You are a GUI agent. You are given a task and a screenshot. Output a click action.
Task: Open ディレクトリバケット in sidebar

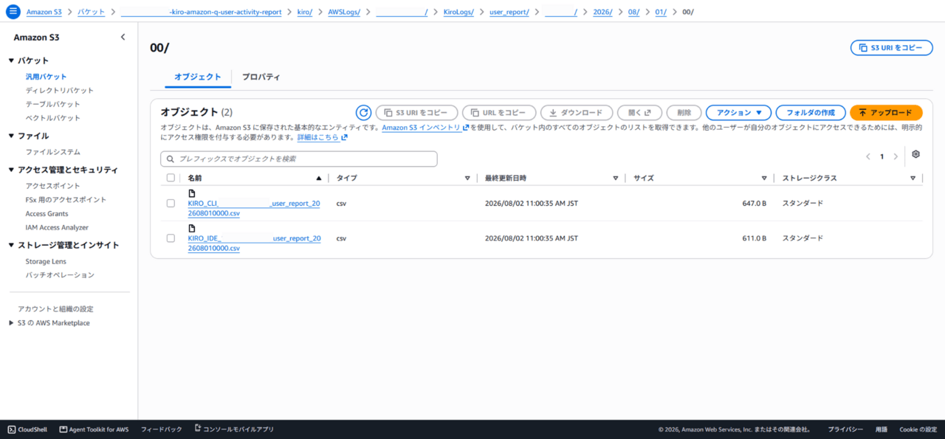pos(60,90)
